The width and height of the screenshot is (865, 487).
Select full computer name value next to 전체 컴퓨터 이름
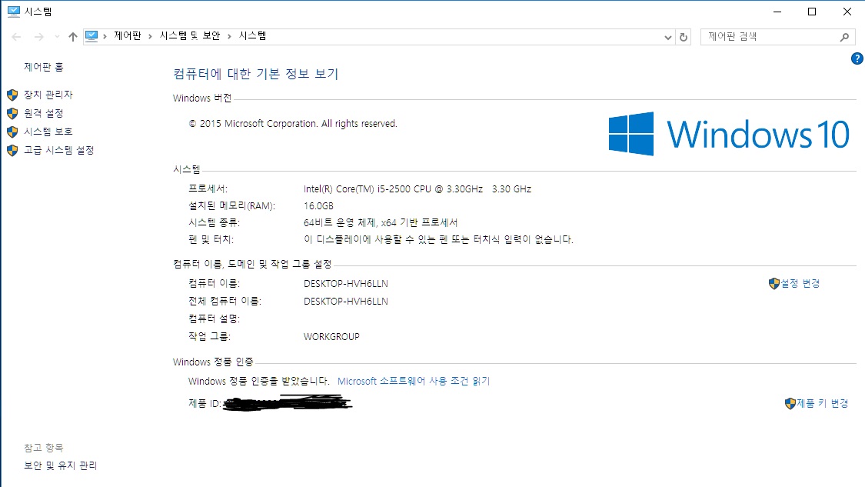346,302
